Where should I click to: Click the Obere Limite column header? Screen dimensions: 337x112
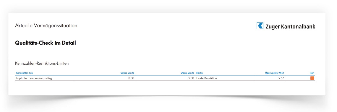(187, 73)
